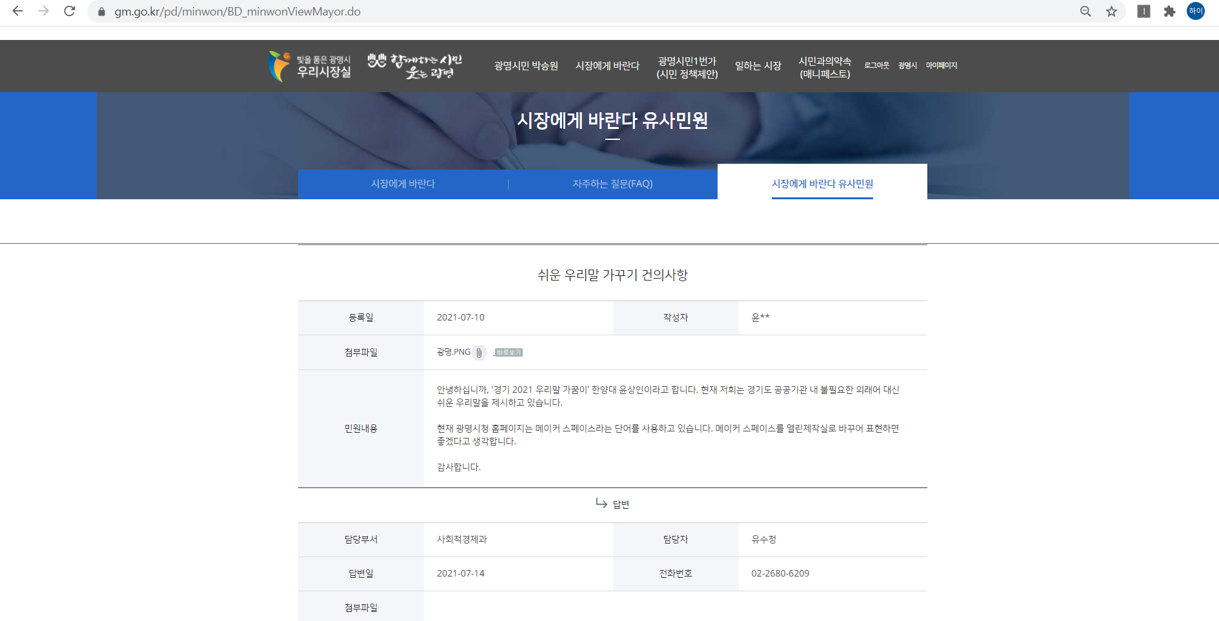The width and height of the screenshot is (1219, 621).
Task: Click the paperclip icon next to 광명.PNG
Action: click(479, 353)
